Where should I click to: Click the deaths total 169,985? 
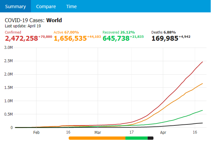tap(165, 38)
